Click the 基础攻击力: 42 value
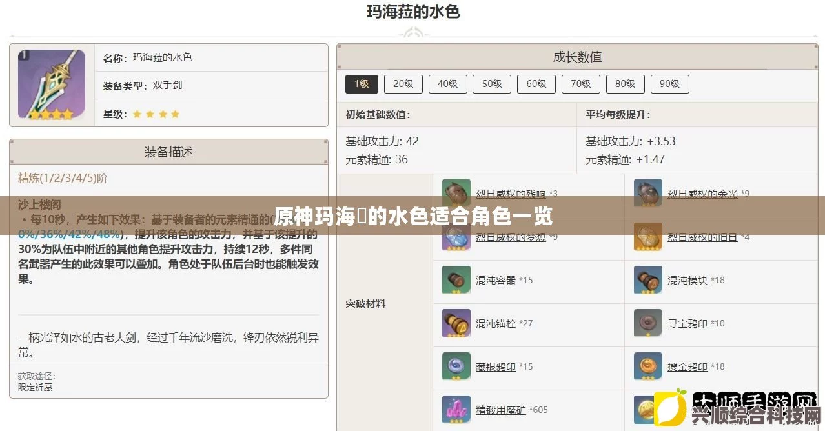Screen dimensions: 825x431 382,141
